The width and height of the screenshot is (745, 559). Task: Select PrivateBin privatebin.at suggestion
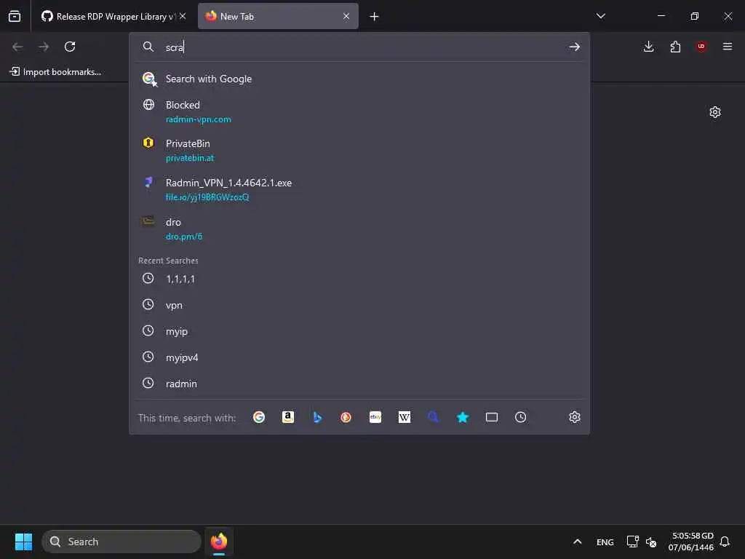click(359, 150)
